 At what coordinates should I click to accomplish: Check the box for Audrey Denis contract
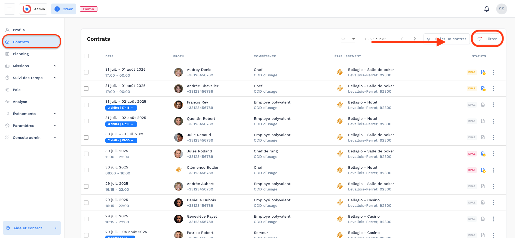coord(86,72)
